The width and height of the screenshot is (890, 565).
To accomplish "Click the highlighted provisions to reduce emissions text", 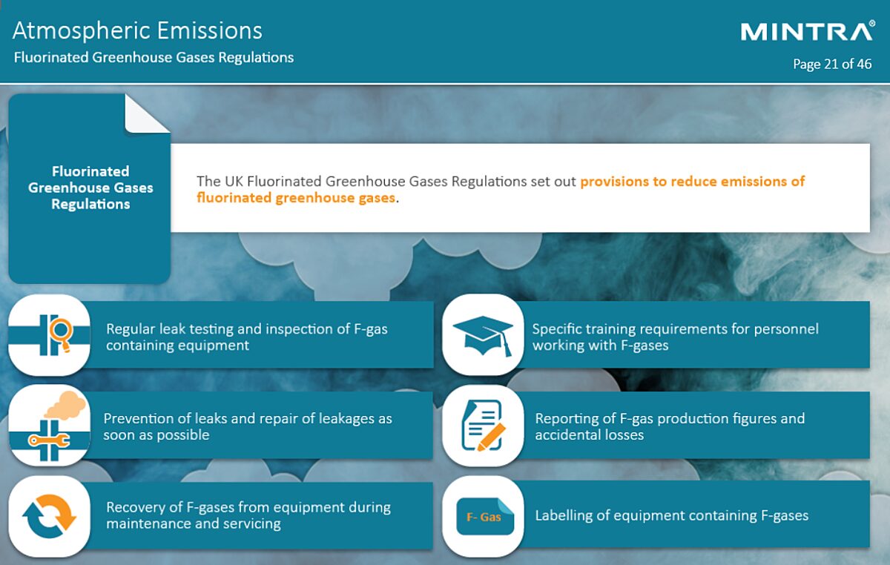I will tap(501, 189).
